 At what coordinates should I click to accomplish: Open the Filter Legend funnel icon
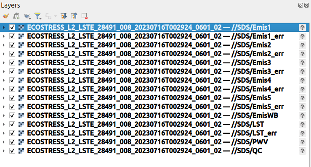point(38,16)
